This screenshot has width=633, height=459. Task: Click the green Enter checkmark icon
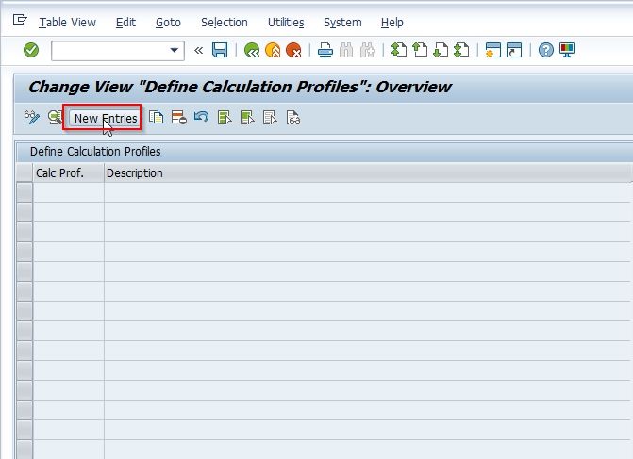[x=31, y=50]
